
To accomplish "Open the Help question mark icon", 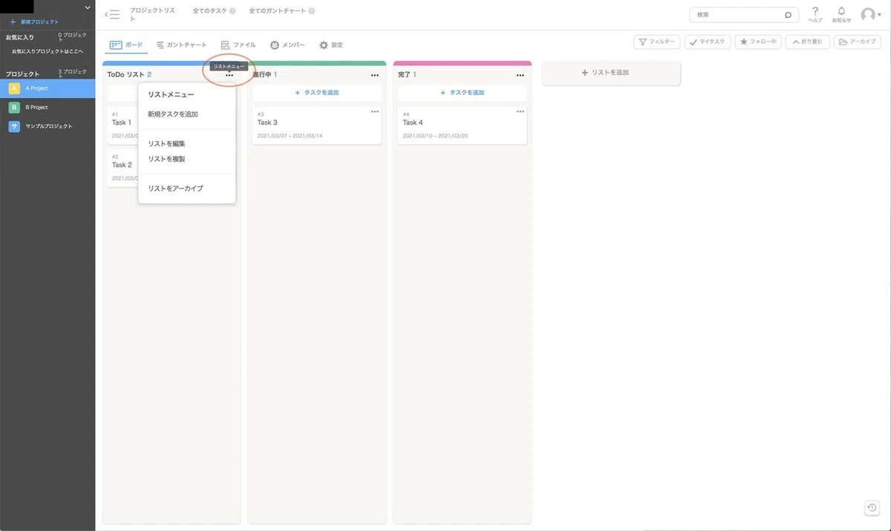I will click(815, 14).
